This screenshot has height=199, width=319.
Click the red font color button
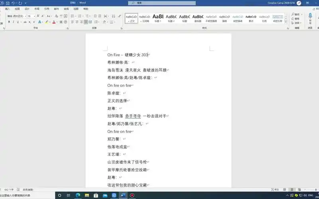53,22
